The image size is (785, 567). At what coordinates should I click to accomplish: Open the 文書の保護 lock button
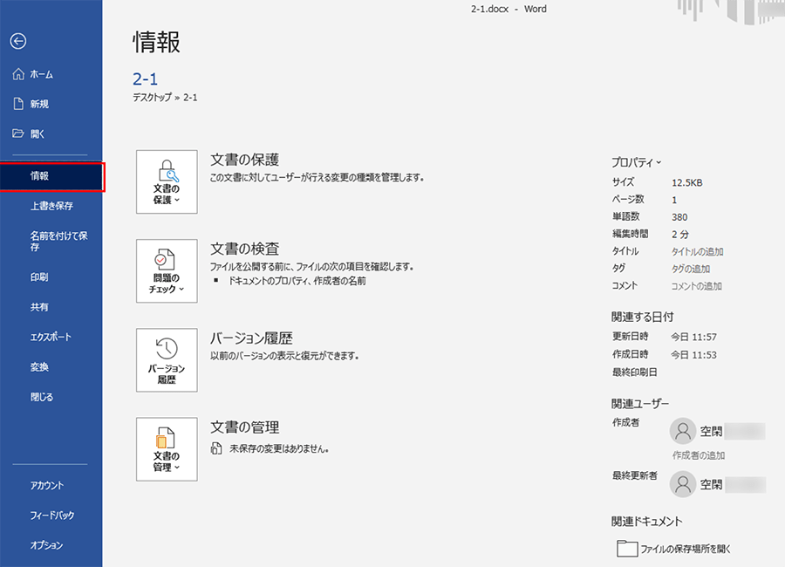coord(167,181)
